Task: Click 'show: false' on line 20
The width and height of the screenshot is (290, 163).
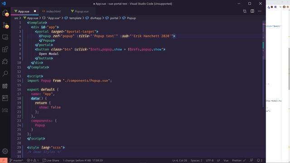Action: point(50,107)
